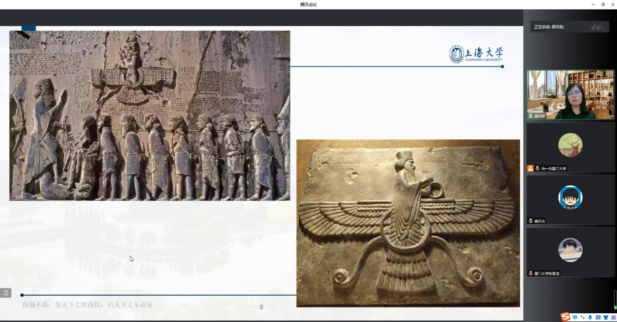Click 曲天夫 cartoon avatar

pos(570,197)
